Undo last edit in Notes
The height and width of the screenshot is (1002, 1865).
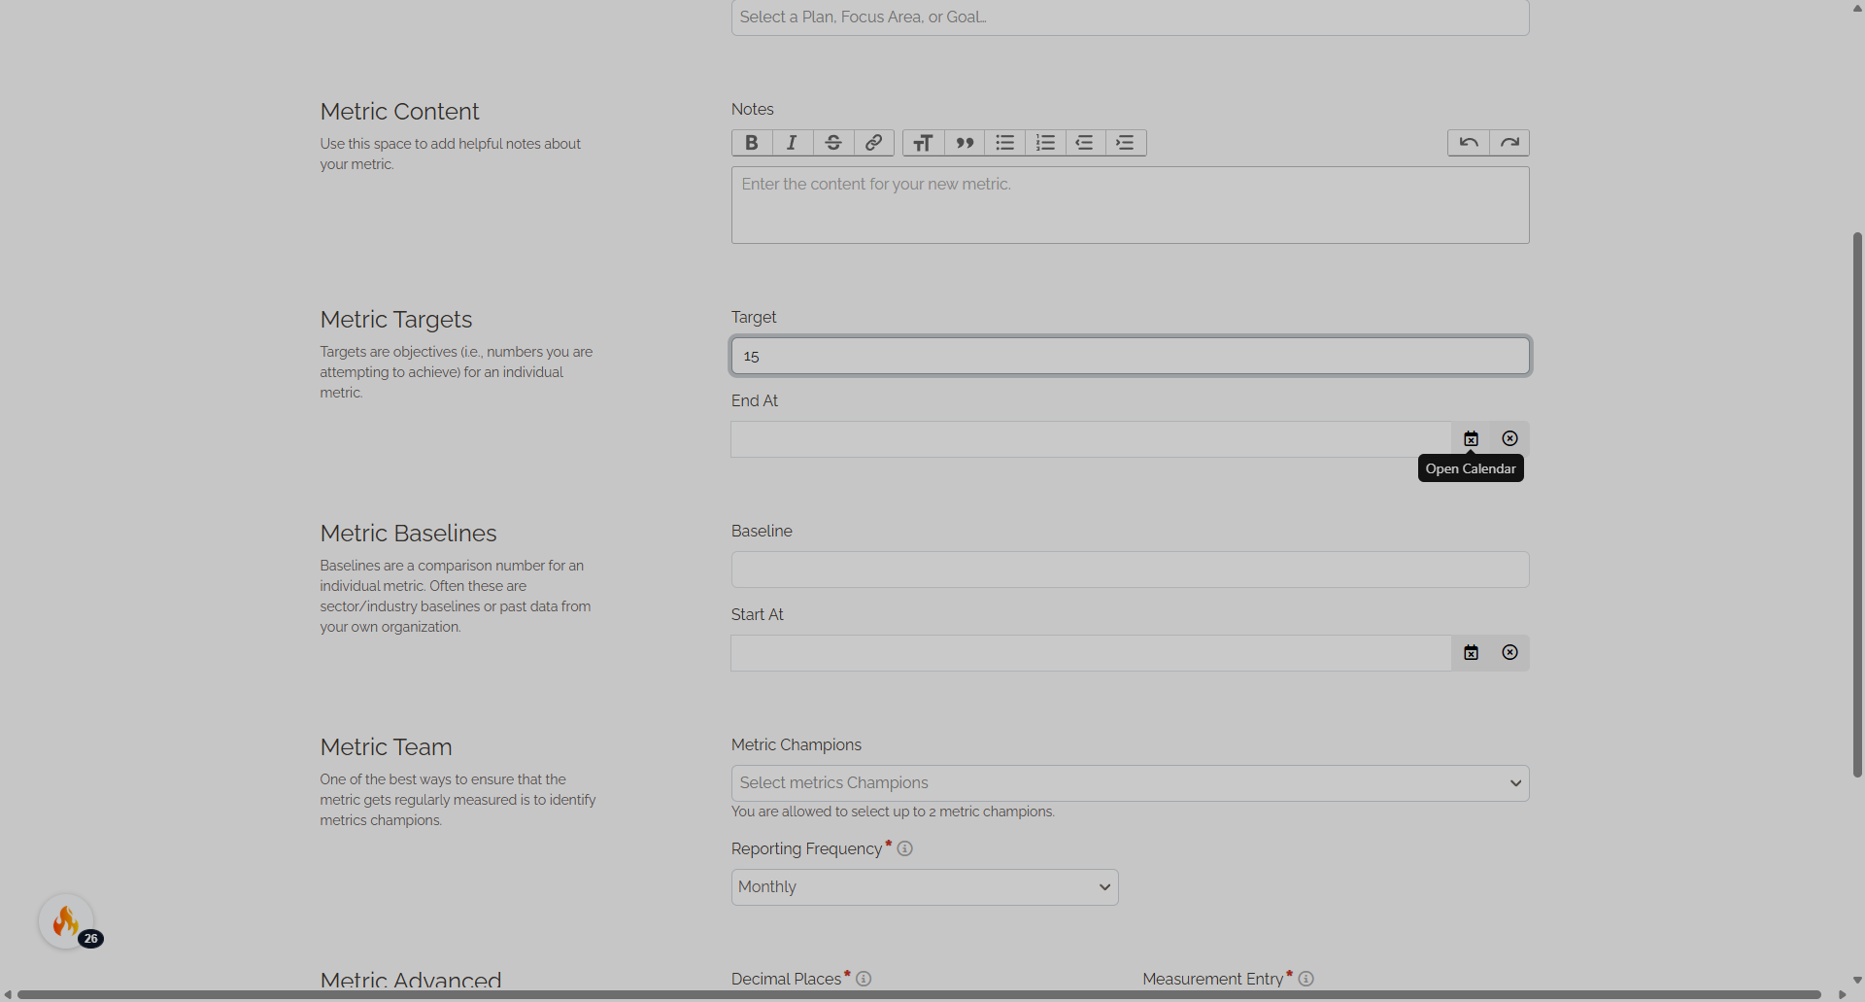coord(1469,143)
